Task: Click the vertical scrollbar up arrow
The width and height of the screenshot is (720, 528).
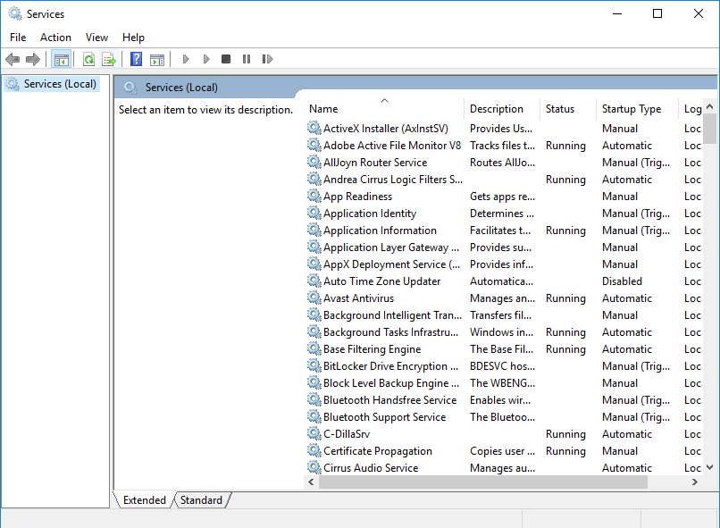Action: (x=709, y=106)
